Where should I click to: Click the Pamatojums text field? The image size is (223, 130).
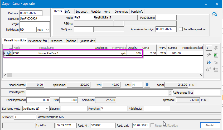pyautogui.click(x=97, y=93)
